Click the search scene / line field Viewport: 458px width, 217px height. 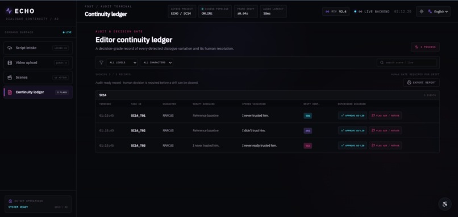coord(407,63)
